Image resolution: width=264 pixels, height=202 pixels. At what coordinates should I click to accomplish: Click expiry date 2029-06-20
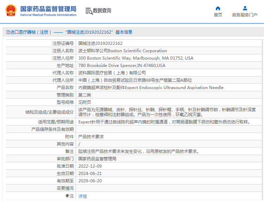(90, 181)
